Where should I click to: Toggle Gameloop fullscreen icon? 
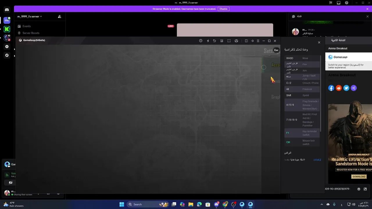coord(229,41)
